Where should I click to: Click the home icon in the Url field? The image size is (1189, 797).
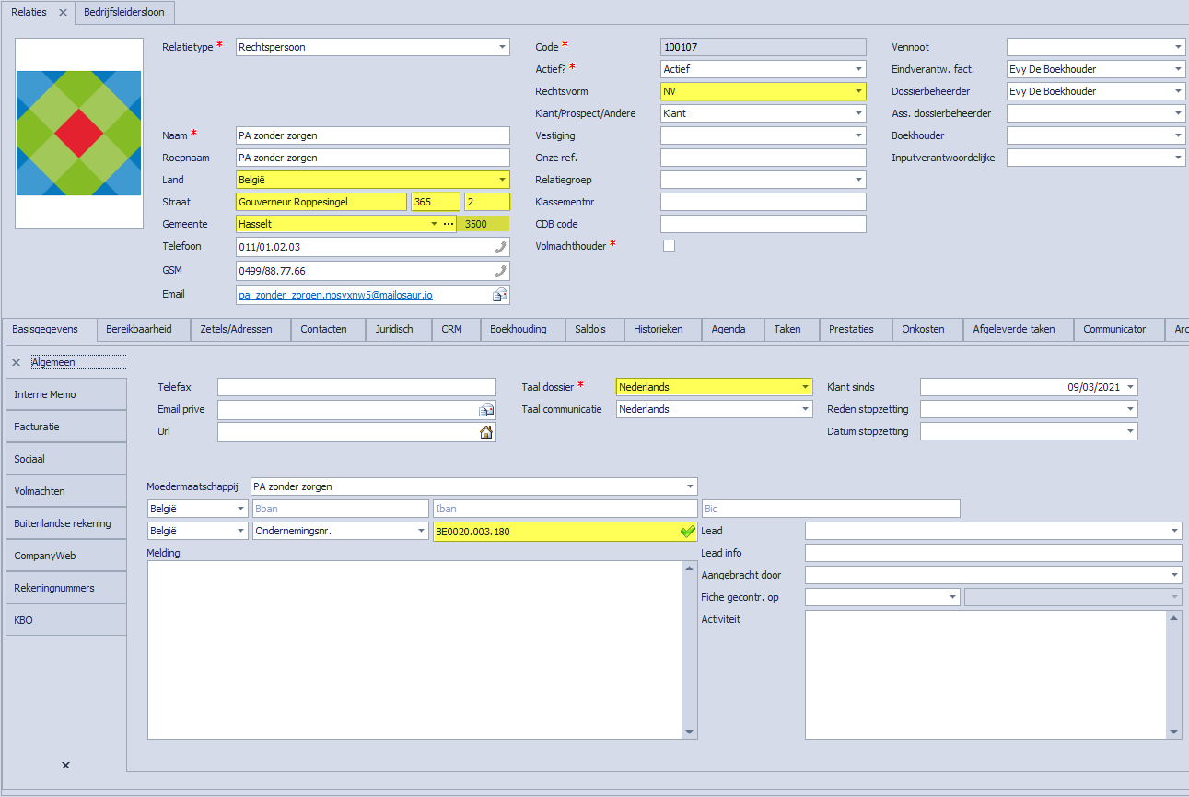(x=486, y=432)
